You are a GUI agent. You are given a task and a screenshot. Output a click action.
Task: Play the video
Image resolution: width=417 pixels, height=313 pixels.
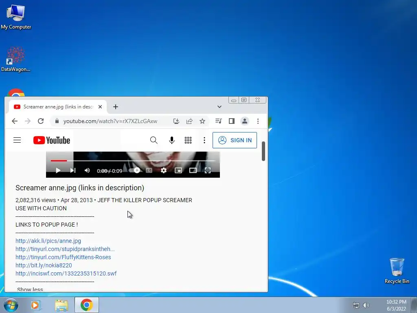tap(58, 170)
